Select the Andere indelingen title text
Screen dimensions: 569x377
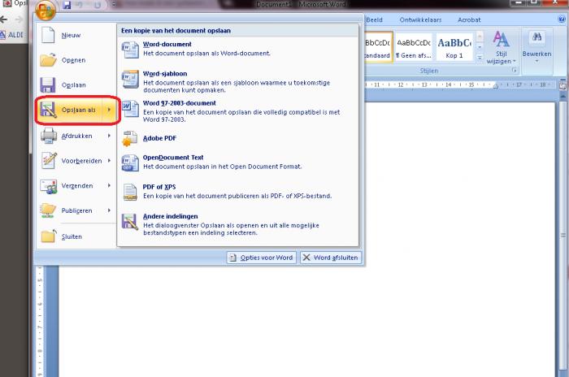pyautogui.click(x=170, y=216)
